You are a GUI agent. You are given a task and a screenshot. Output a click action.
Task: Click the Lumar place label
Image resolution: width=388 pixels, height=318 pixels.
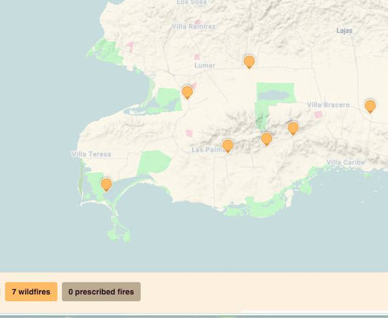pyautogui.click(x=205, y=65)
